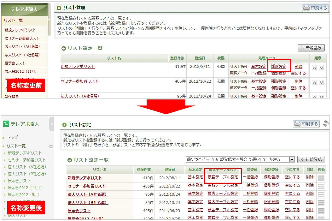332x221 pixels.
Task: Click the printer icon in リスト管理 header
Action: pyautogui.click(x=306, y=8)
